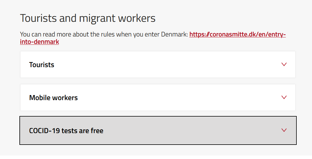Image resolution: width=312 pixels, height=159 pixels.
Task: Click the 'Mobile workers' label text
Action: pyautogui.click(x=53, y=98)
